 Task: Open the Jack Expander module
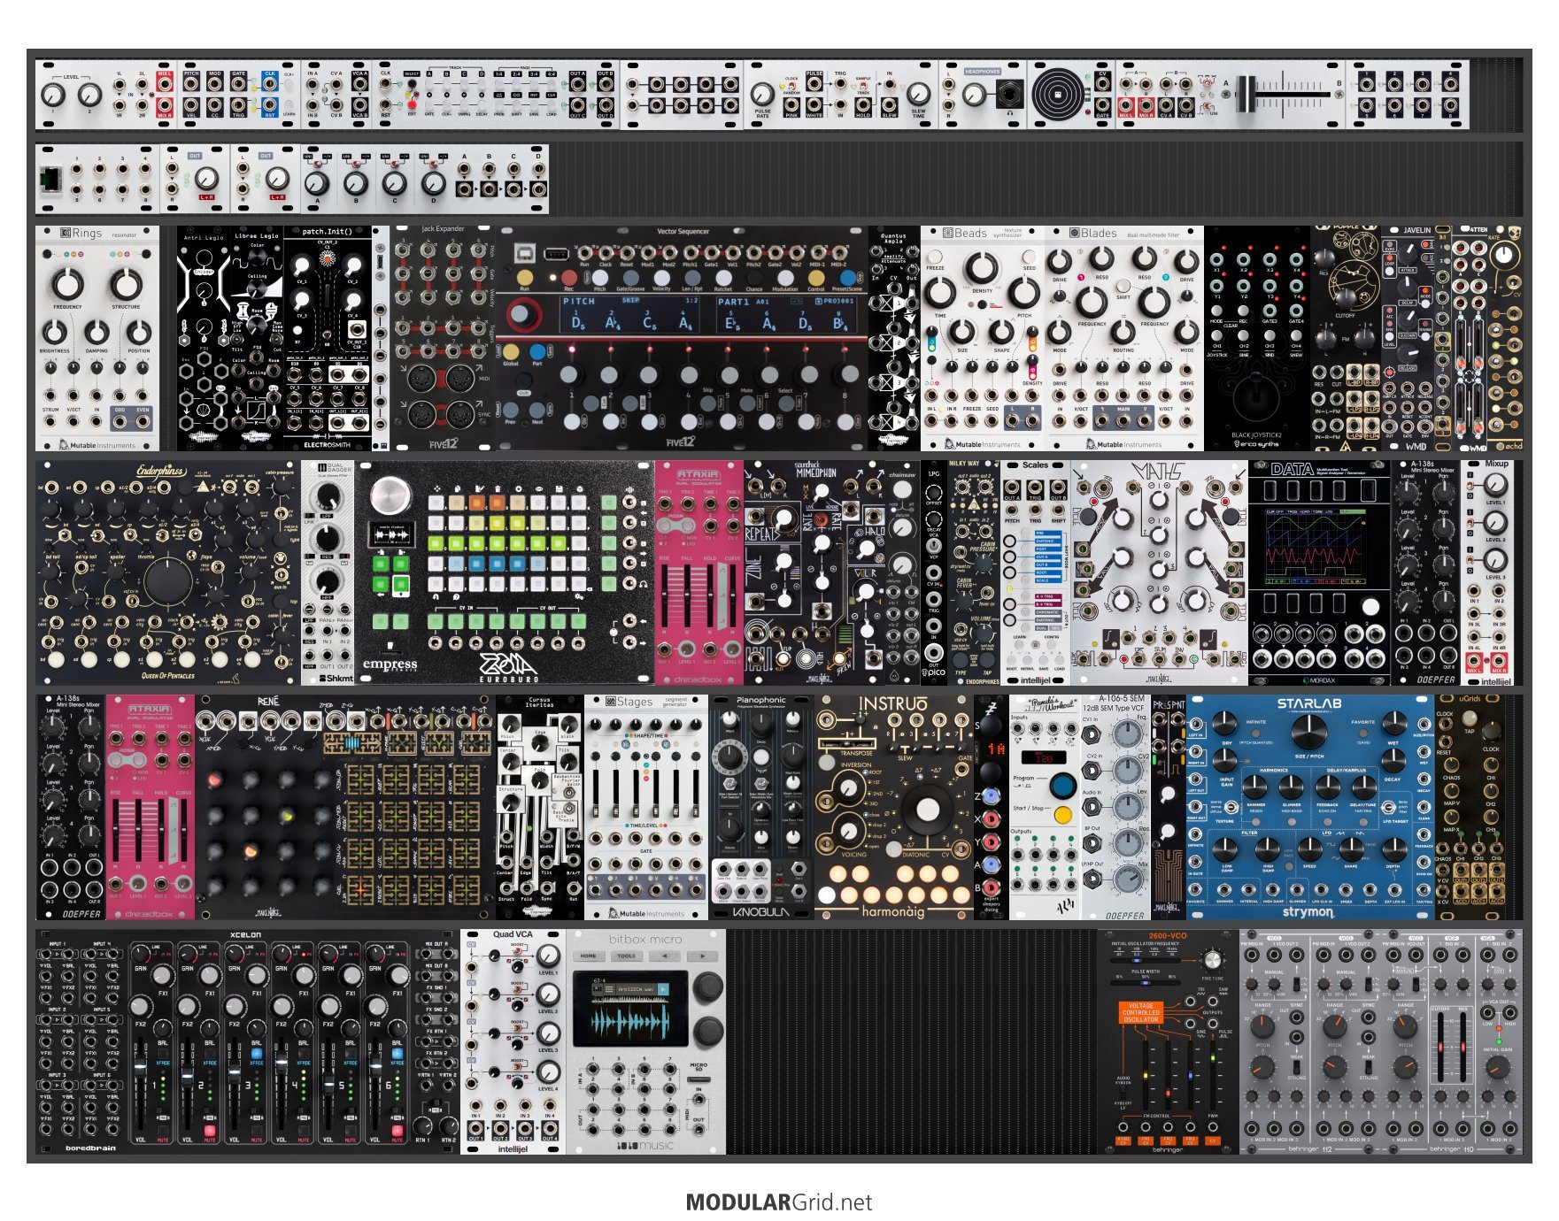(443, 338)
